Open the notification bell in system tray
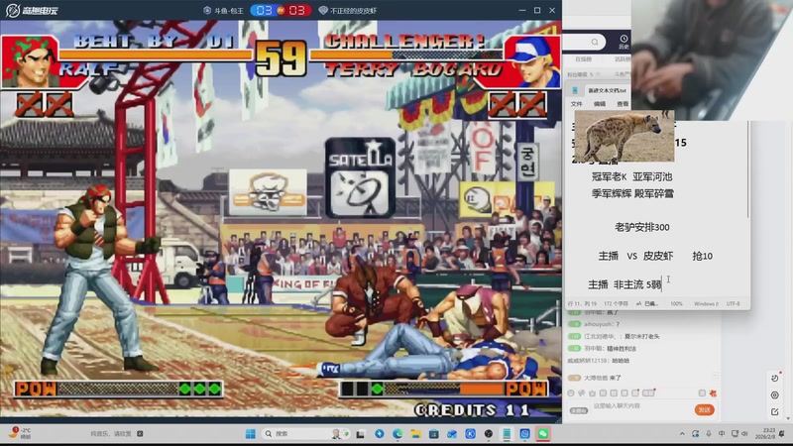Screen dimensions: 793x446 coord(782,434)
